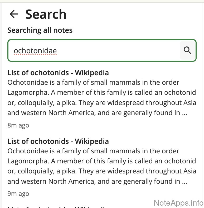
Task: Open the partially visible third search result
Action: [58, 207]
